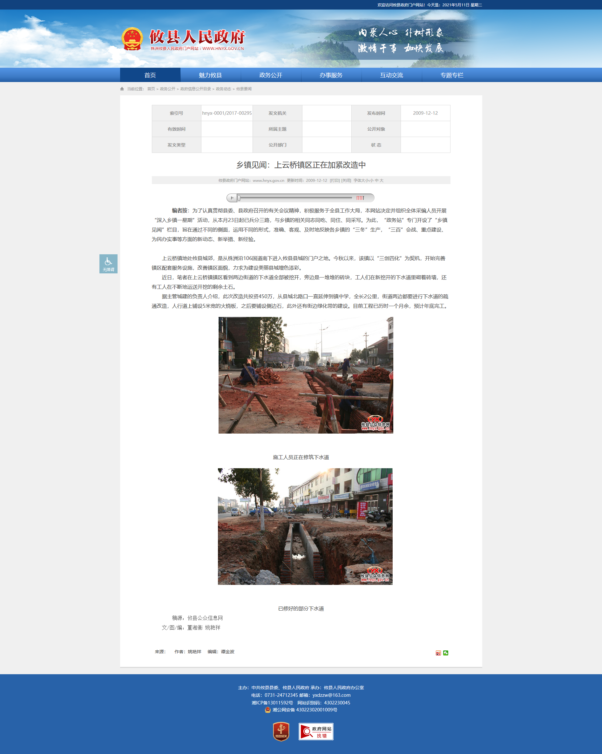The image size is (602, 754).
Task: Click the 党政机关 badge icon
Action: click(281, 731)
